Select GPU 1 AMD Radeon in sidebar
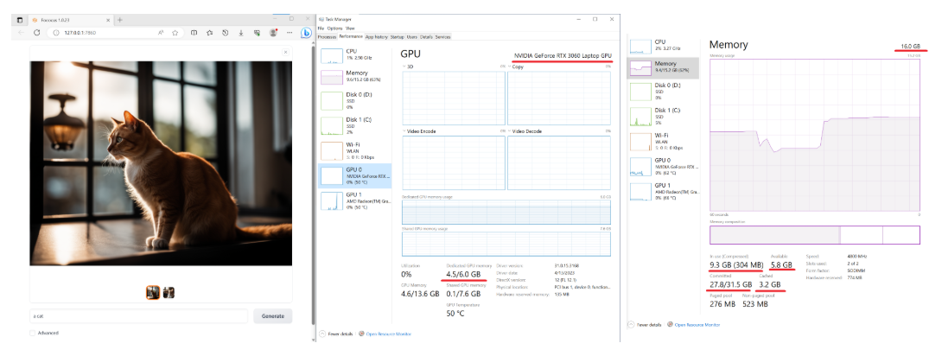 (355, 200)
